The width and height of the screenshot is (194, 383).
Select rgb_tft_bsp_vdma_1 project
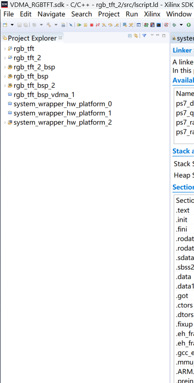coord(44,95)
